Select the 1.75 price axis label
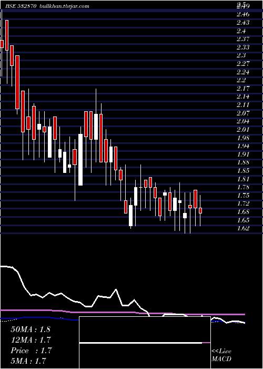This screenshot has height=369, width=263. [243, 196]
